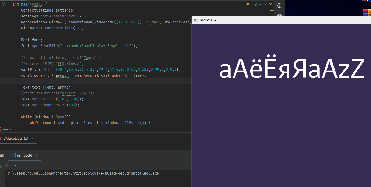Close the CMakeLists.txt tab
The width and height of the screenshot is (371, 187).
pos(32,138)
